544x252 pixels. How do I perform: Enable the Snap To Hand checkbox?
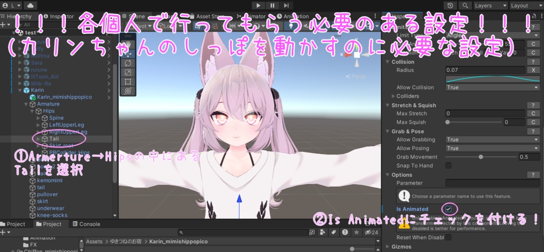(448, 166)
